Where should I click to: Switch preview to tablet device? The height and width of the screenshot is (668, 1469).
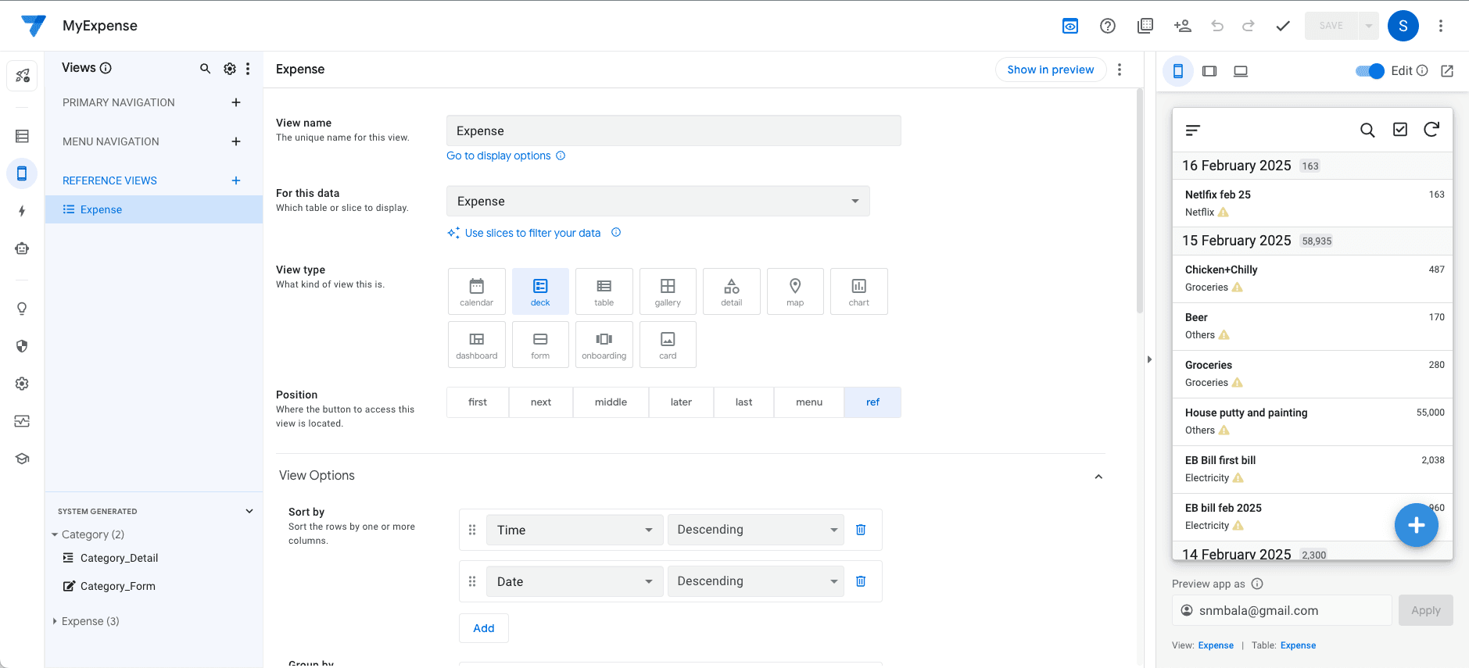tap(1209, 71)
